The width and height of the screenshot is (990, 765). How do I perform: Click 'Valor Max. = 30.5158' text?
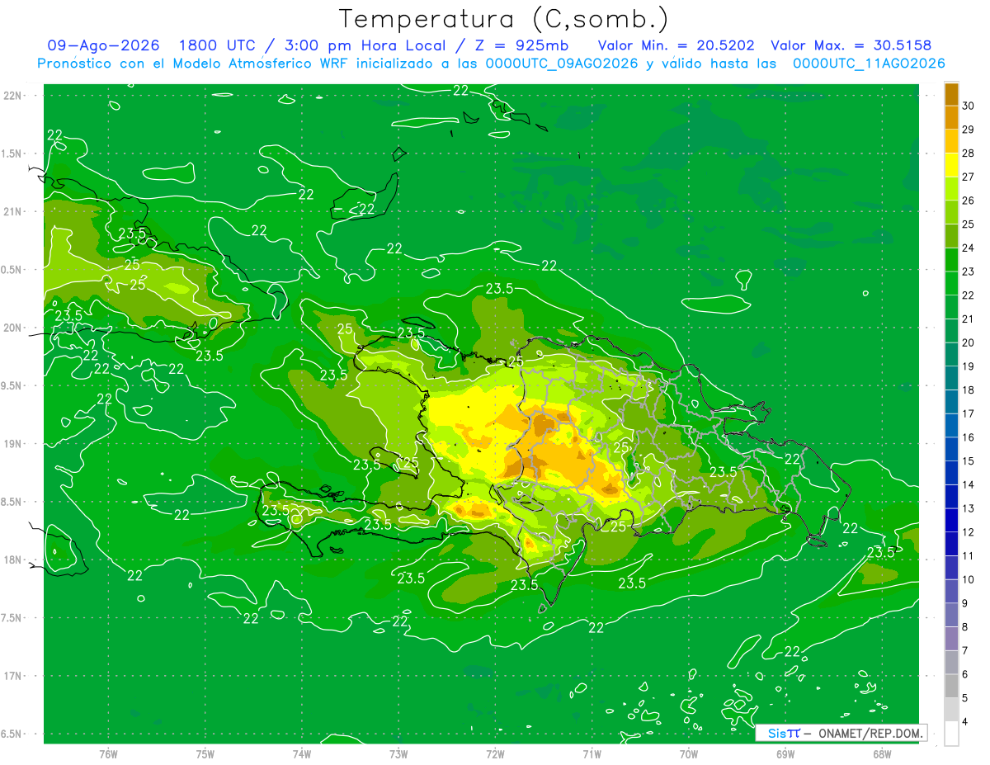(x=851, y=46)
